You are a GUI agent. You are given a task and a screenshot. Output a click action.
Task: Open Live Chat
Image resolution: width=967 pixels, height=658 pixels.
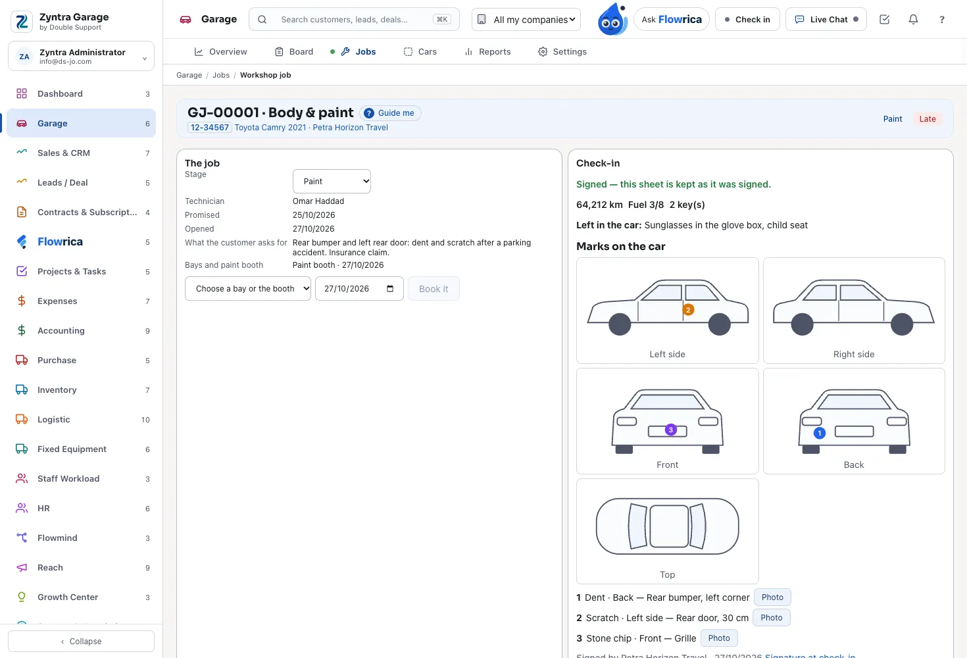(x=826, y=20)
